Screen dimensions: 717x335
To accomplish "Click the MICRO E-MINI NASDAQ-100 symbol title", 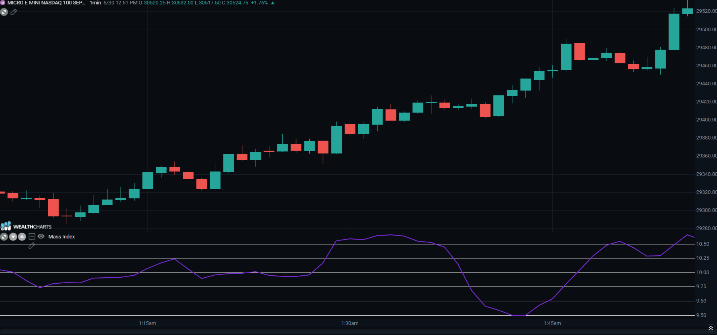I will pyautogui.click(x=46, y=3).
